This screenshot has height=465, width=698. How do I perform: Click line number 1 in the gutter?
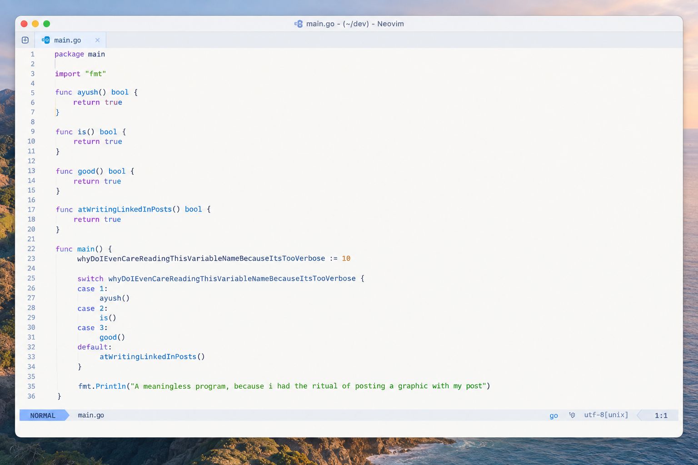click(x=32, y=54)
